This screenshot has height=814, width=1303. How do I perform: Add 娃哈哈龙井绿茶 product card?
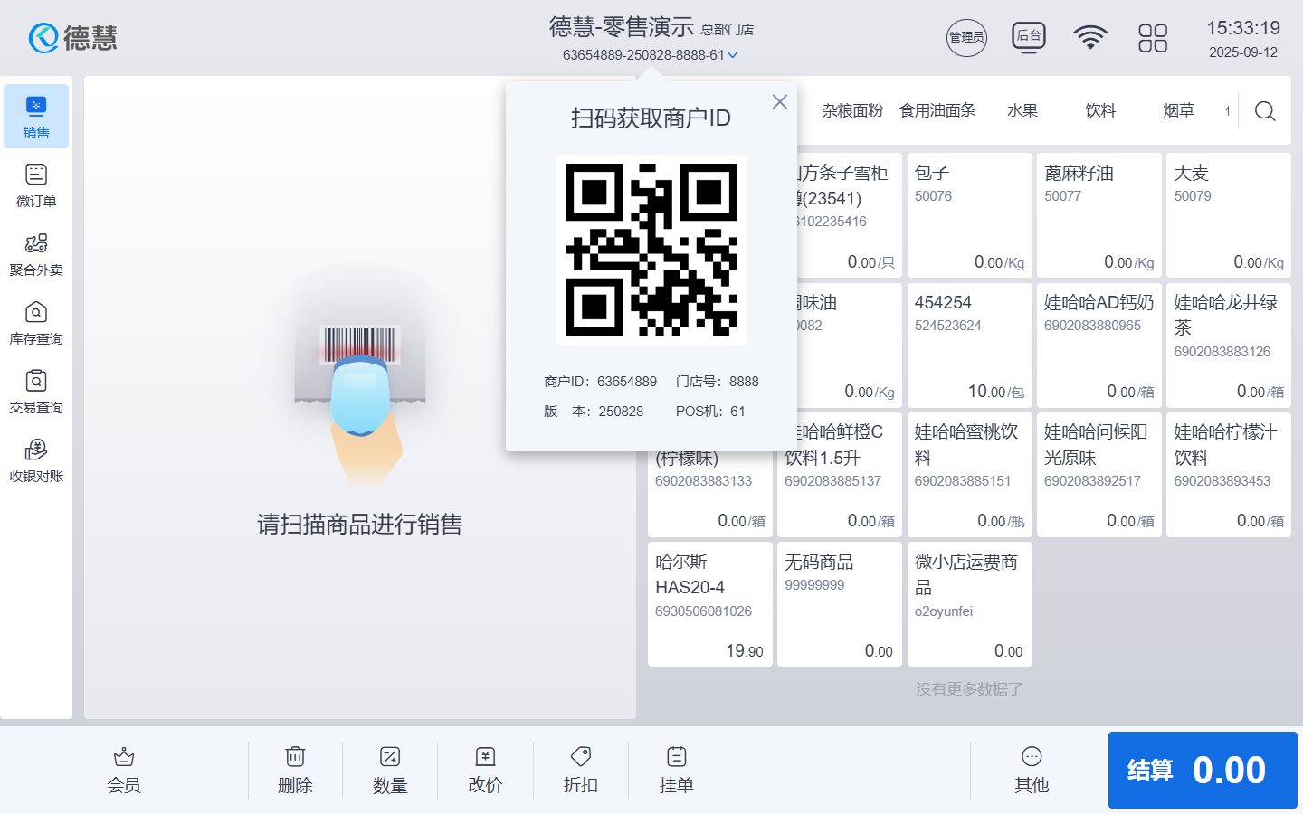(x=1229, y=345)
